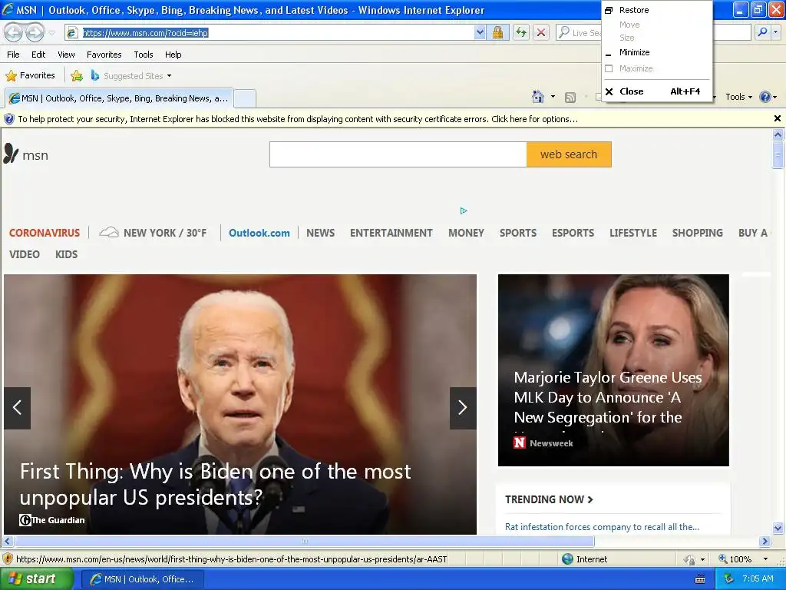Click the security lock icon
Viewport: 786px width, 590px height.
click(497, 32)
